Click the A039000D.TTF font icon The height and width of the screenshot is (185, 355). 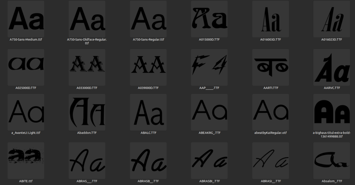(x=148, y=67)
